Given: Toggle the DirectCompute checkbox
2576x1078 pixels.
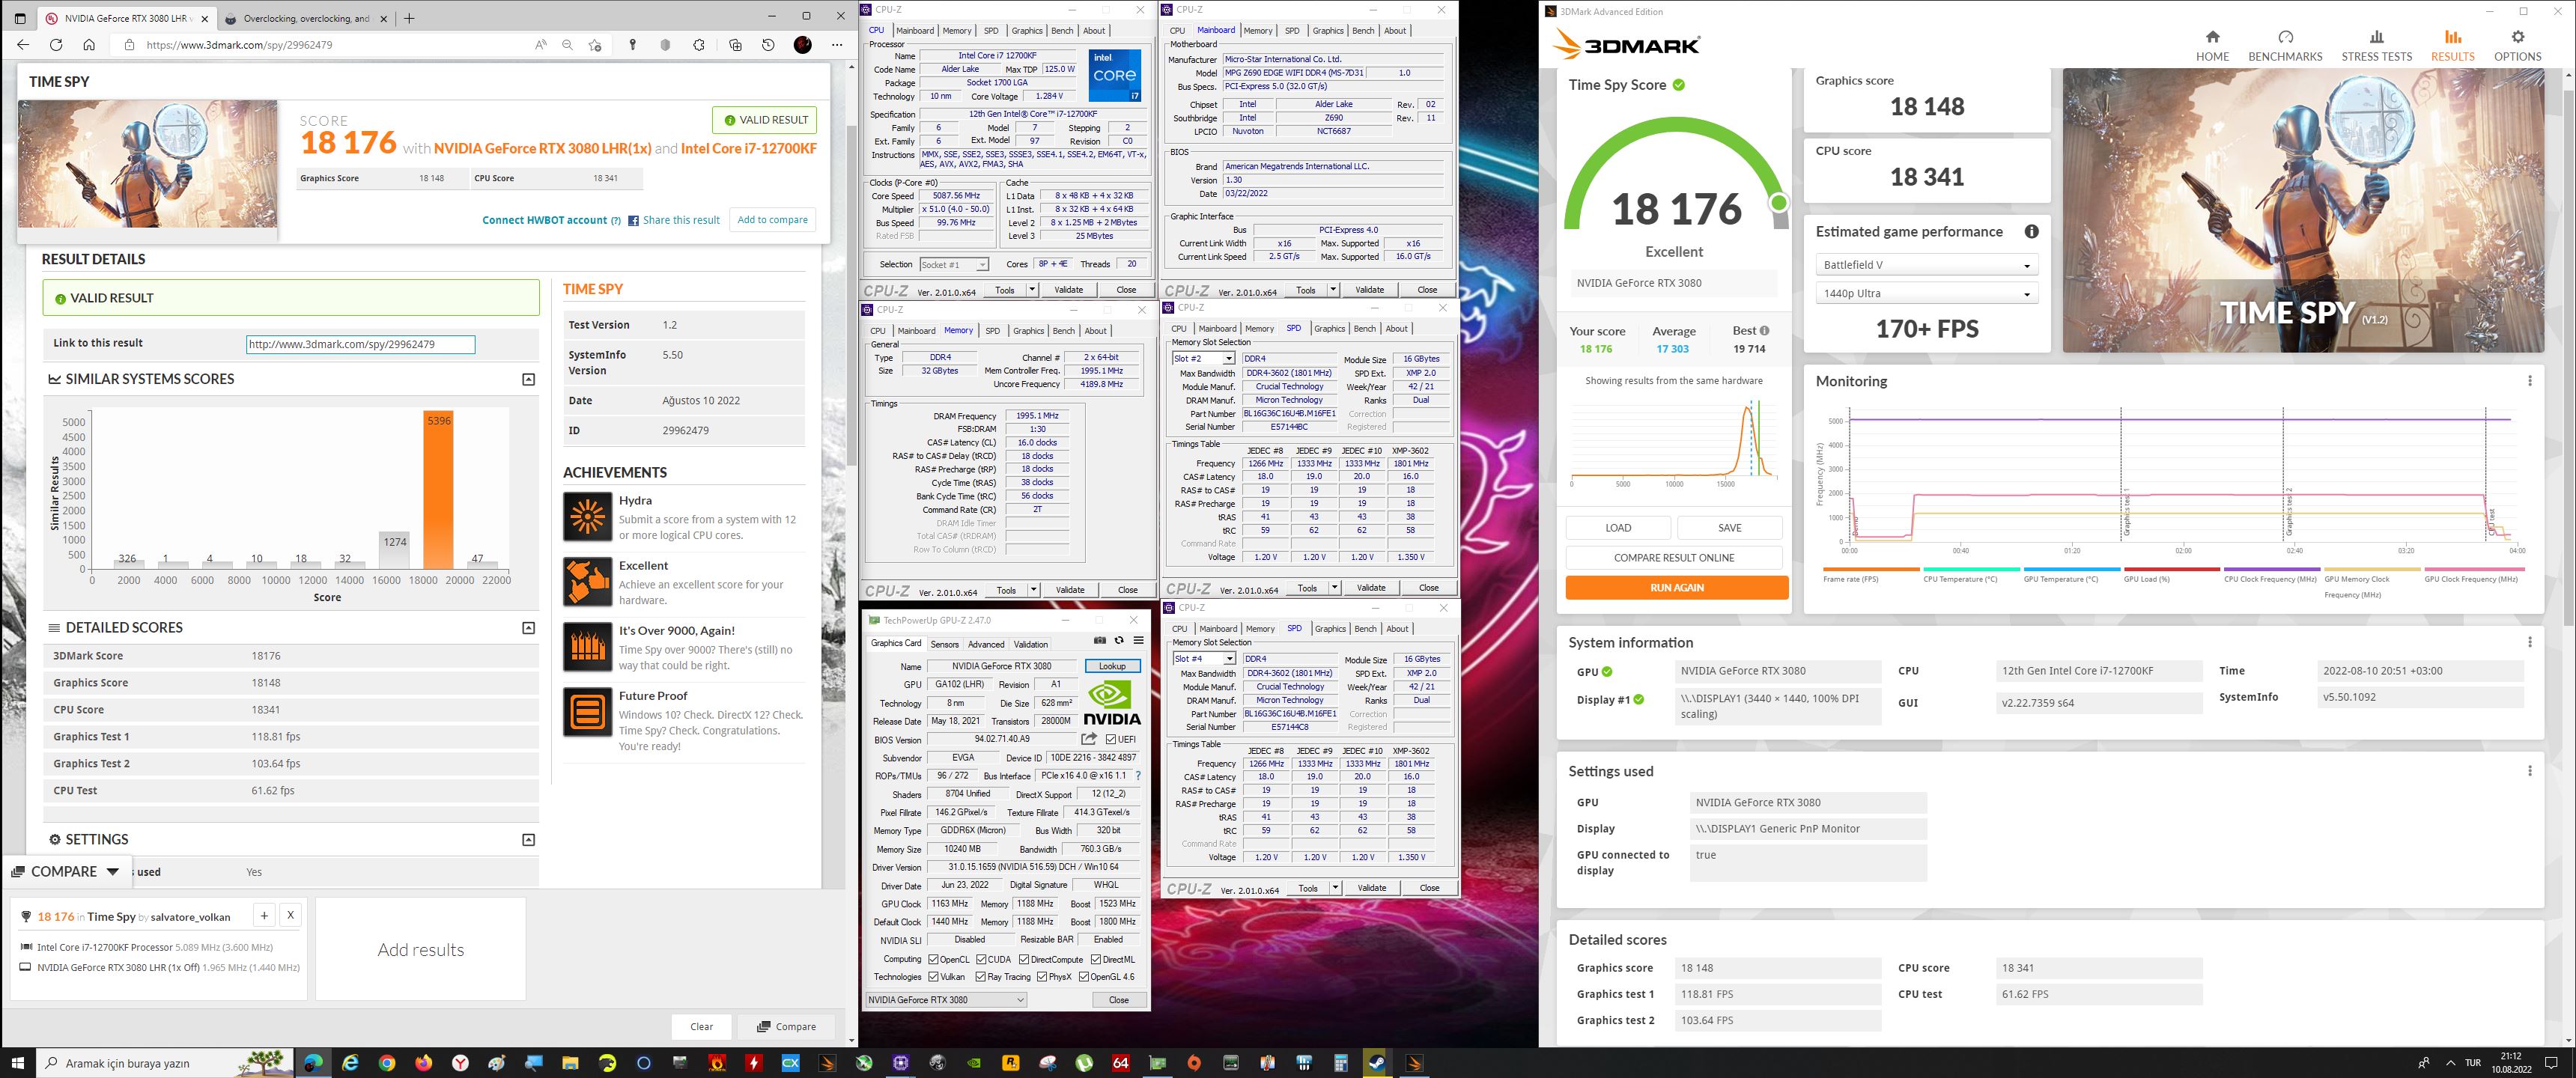Looking at the screenshot, I should click(x=1024, y=960).
